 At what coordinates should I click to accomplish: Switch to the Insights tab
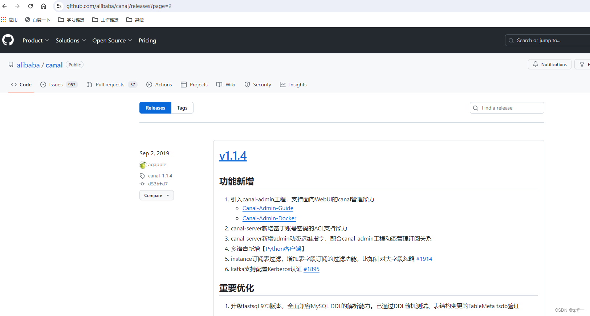pyautogui.click(x=293, y=85)
